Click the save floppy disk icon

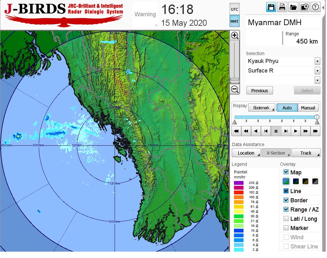coord(271,7)
